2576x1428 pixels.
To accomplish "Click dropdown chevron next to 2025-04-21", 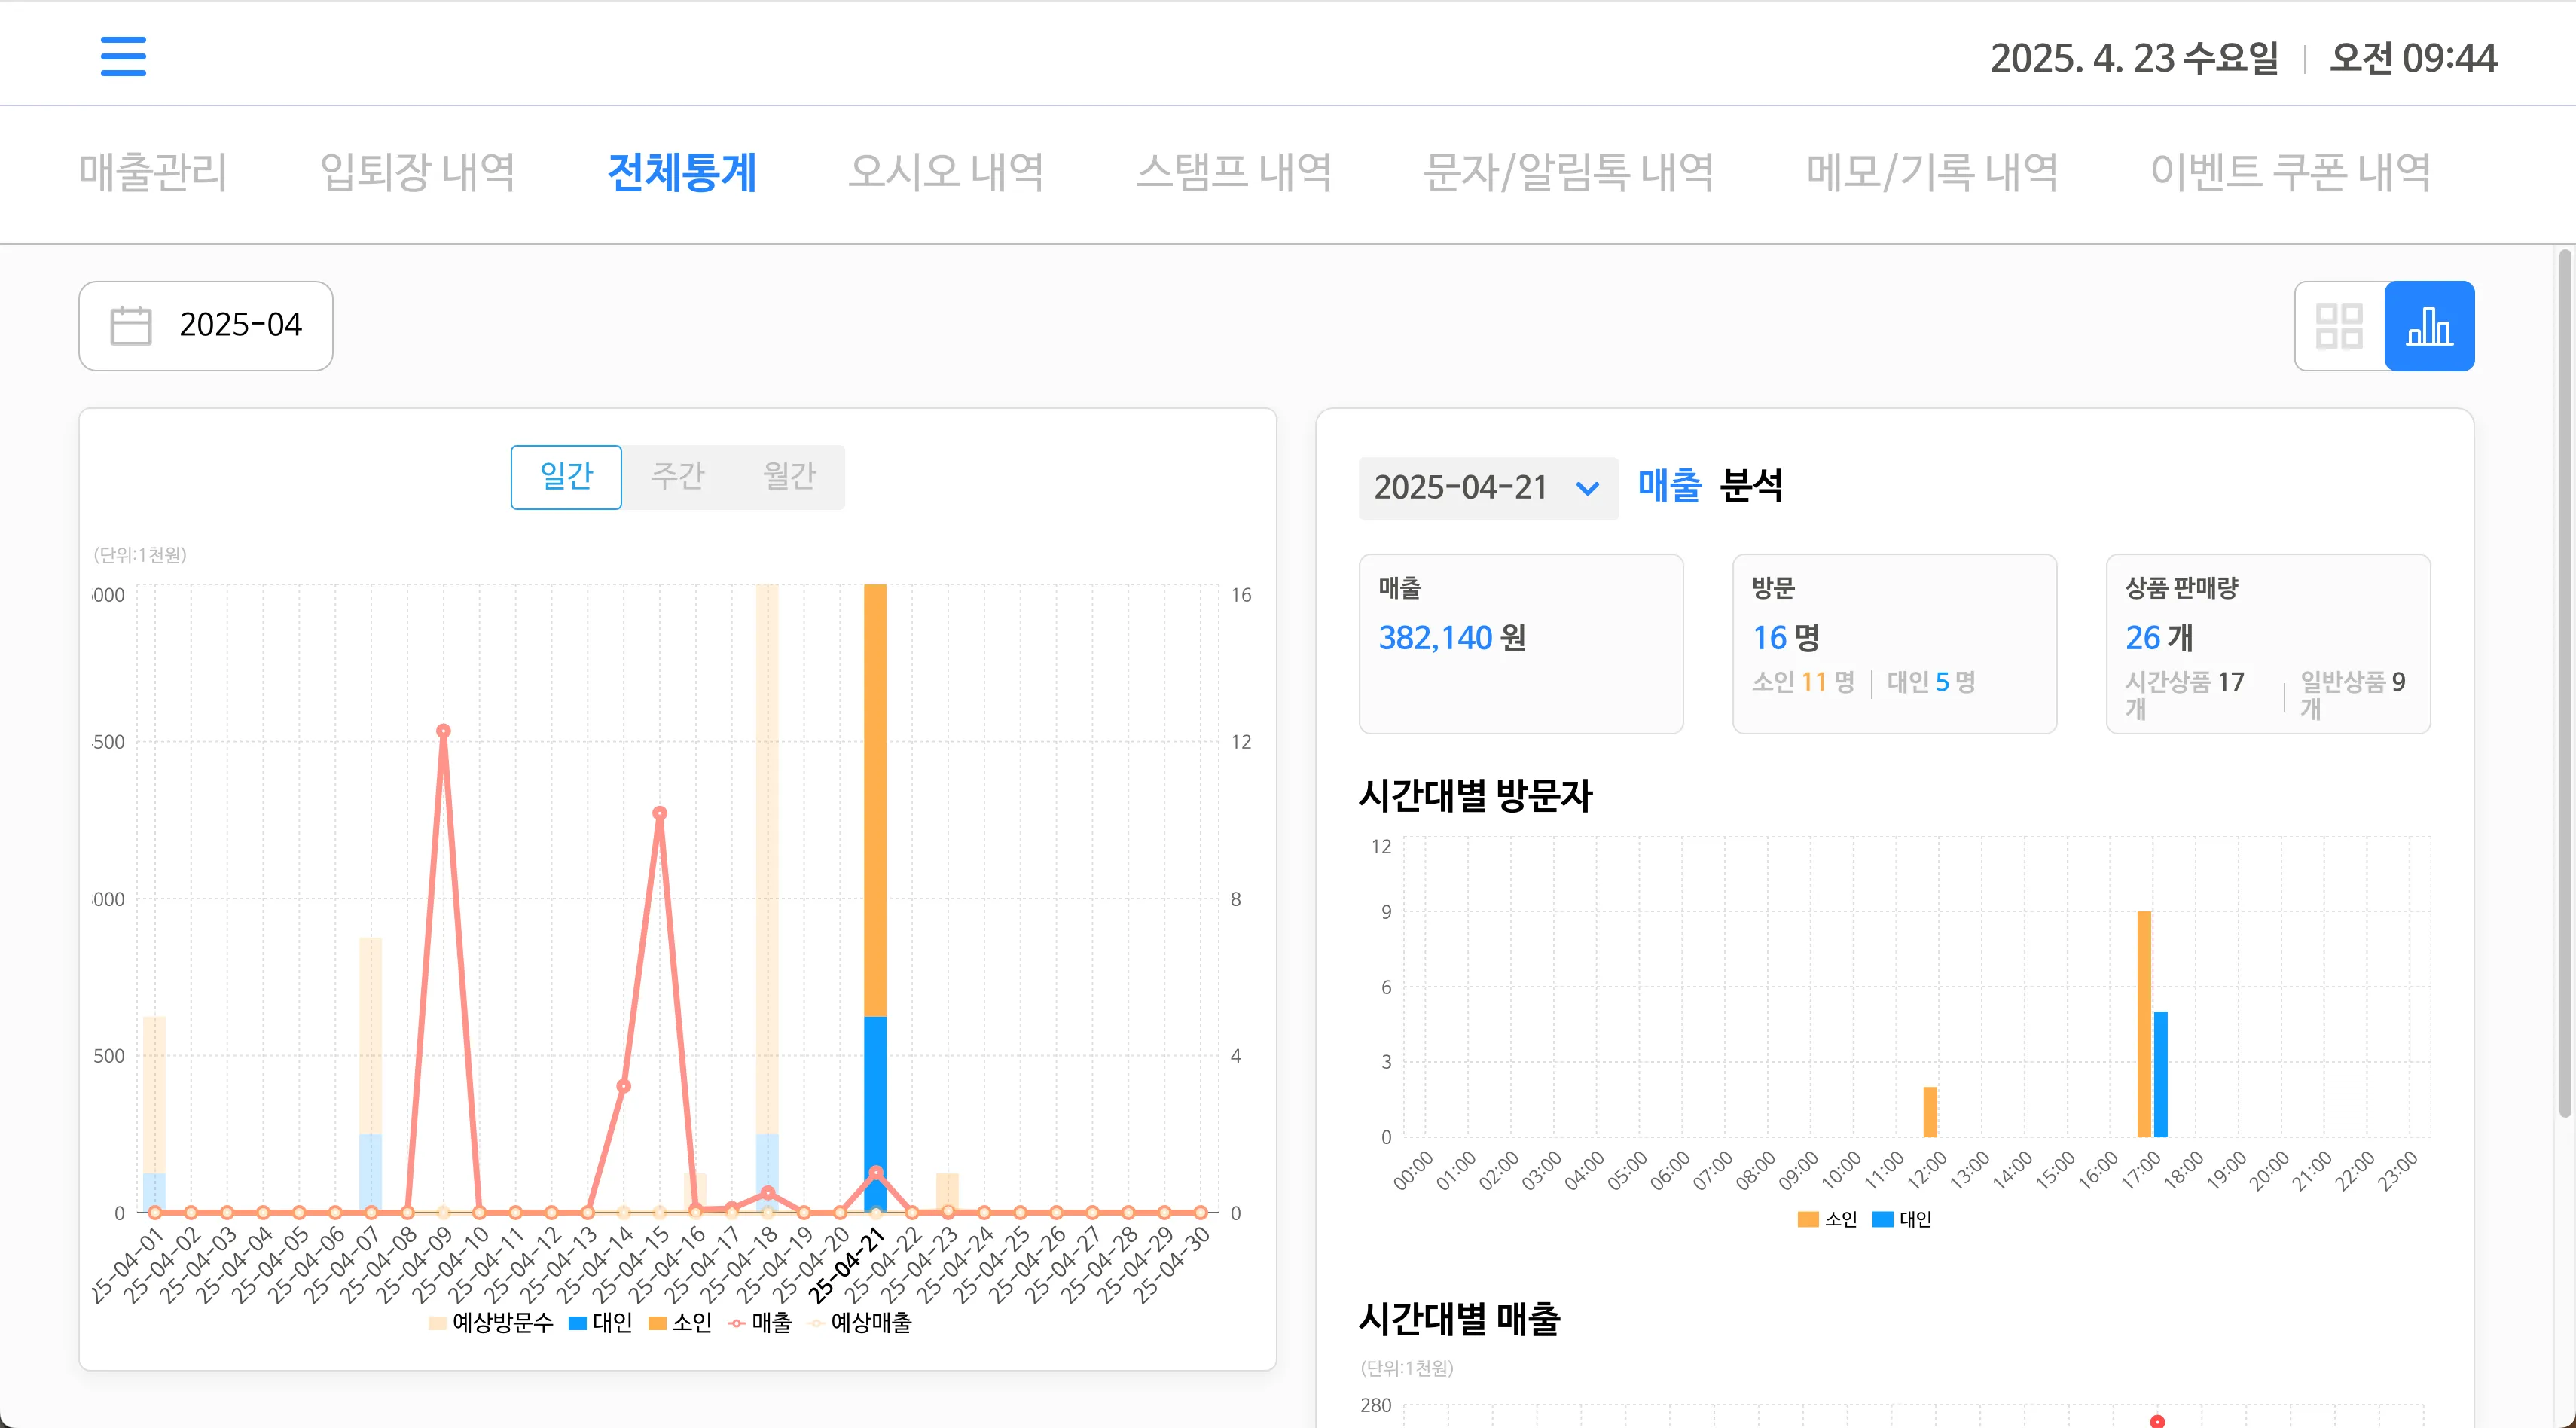I will tap(1587, 488).
